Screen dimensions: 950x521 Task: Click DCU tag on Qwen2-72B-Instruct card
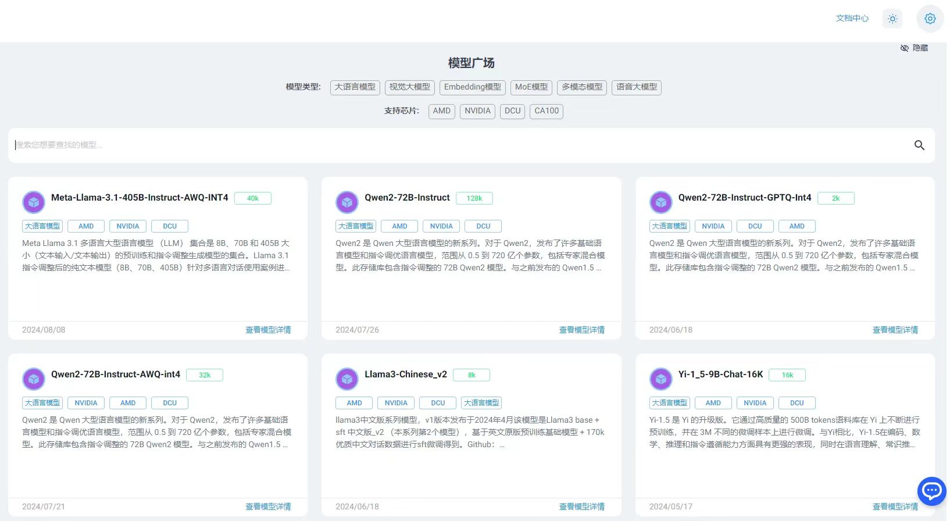pos(483,226)
